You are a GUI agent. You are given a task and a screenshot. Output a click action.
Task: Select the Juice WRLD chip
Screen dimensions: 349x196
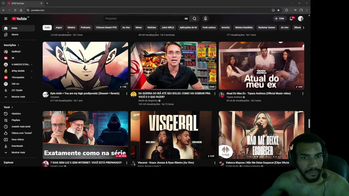point(168,27)
